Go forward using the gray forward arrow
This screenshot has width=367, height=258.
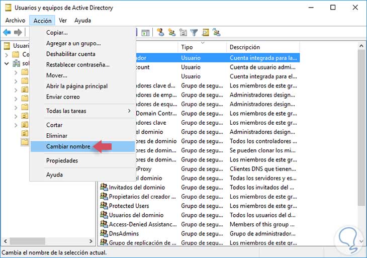coord(18,32)
